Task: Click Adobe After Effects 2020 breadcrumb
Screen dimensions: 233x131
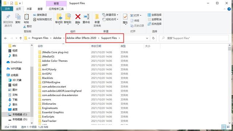Action: coord(81,38)
